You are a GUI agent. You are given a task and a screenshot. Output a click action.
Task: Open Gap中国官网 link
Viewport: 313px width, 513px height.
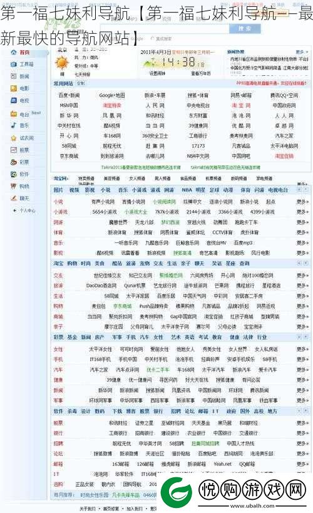pyautogui.click(x=183, y=317)
